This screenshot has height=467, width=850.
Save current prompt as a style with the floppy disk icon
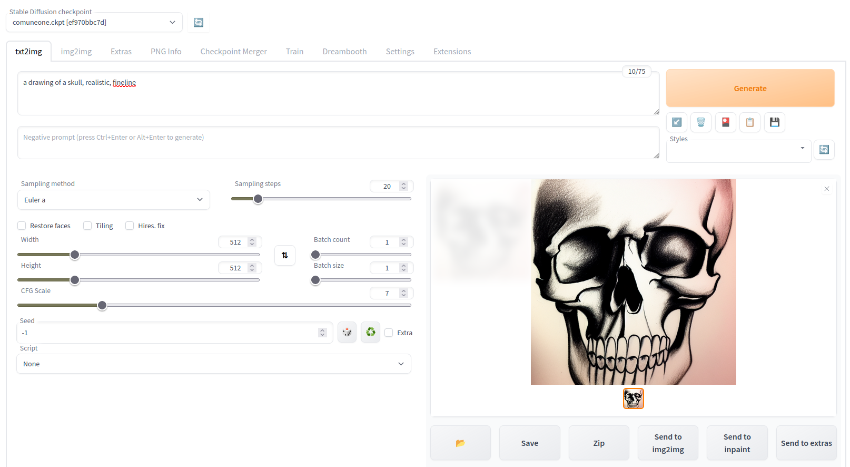coord(775,122)
